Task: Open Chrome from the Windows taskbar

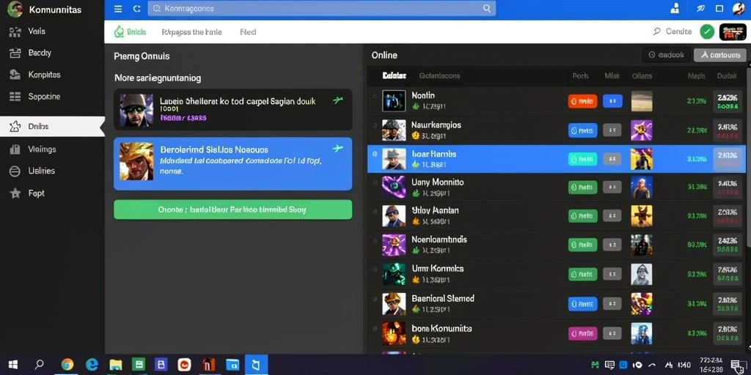Action: point(67,365)
